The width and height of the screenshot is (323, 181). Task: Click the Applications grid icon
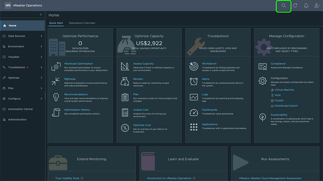click(193, 127)
